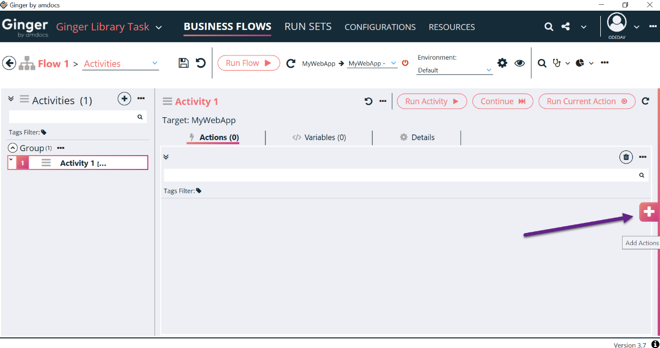Image resolution: width=660 pixels, height=348 pixels.
Task: Open the RUN SETS menu
Action: click(x=308, y=27)
